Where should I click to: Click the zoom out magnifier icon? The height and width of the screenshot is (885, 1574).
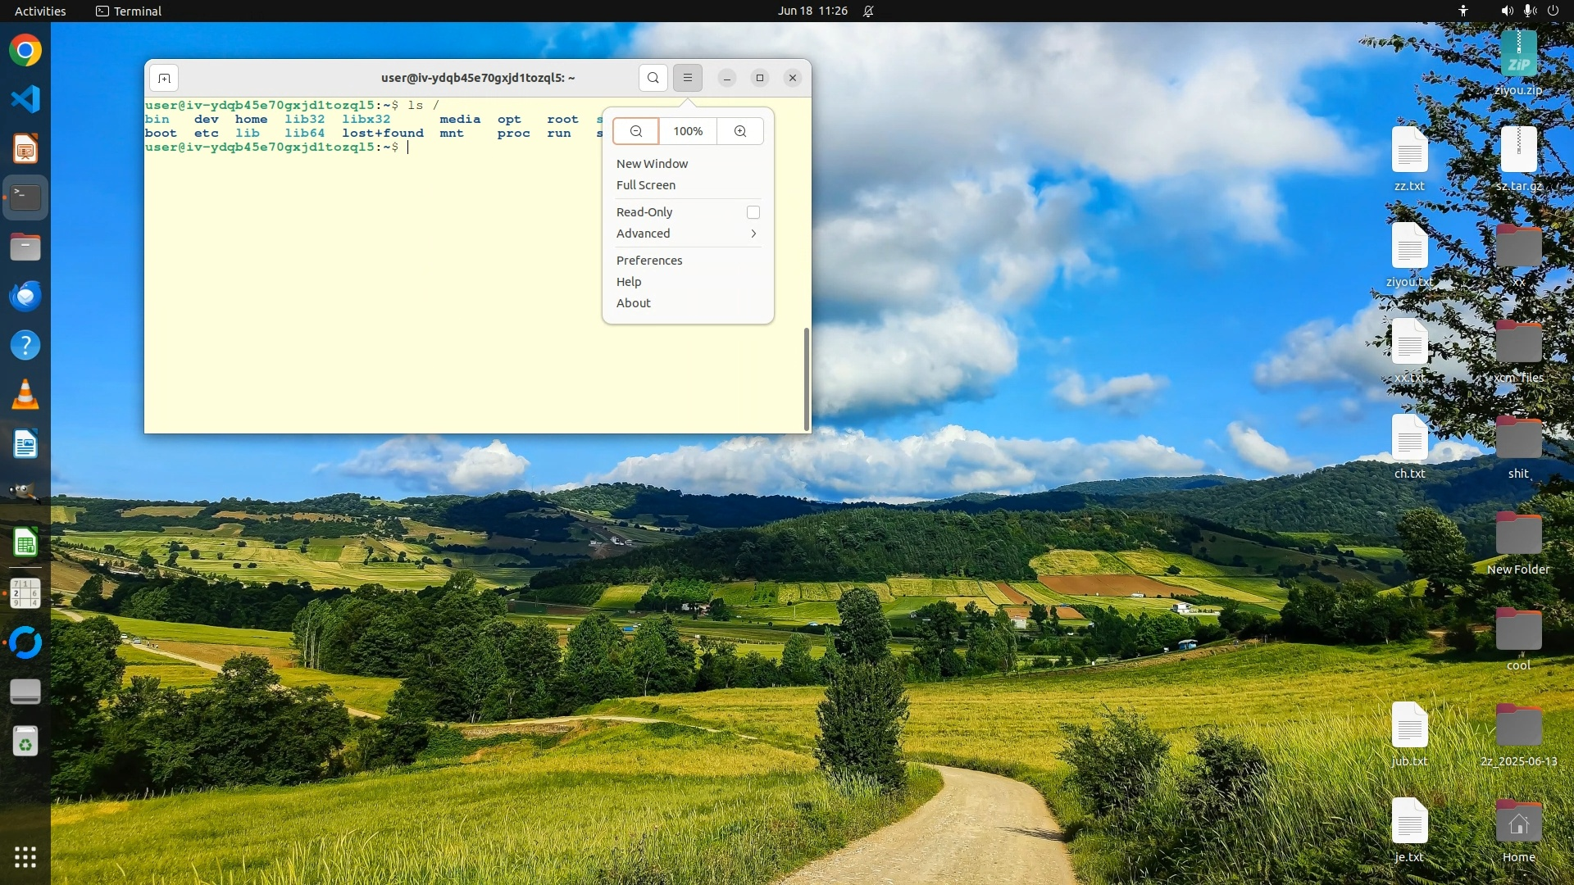pyautogui.click(x=636, y=131)
